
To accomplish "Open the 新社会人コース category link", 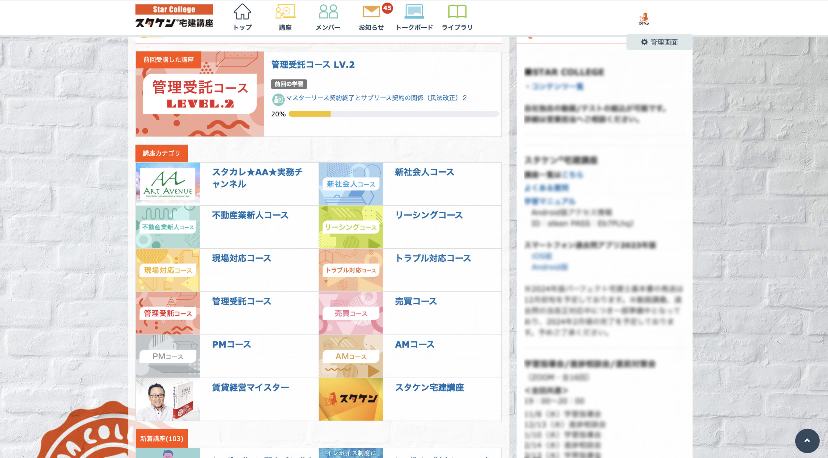I will click(424, 172).
